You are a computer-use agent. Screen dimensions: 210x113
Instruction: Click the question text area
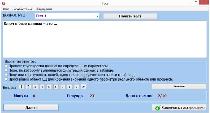pos(105,39)
